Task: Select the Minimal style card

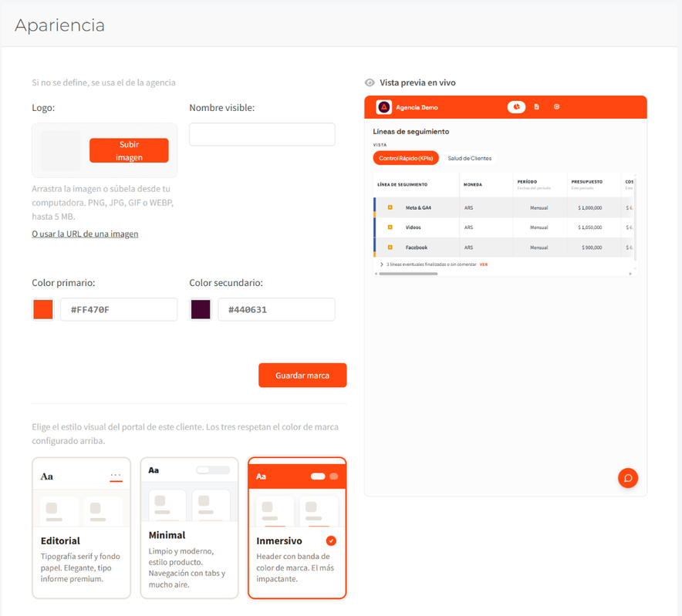Action: coord(189,528)
